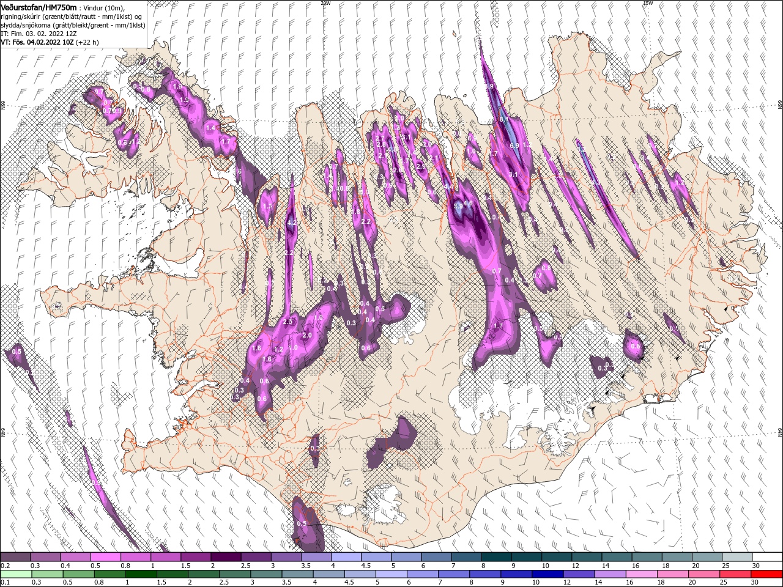The width and height of the screenshot is (783, 587).
Task: Click the '64N' latitude label on right edge
Action: 780,432
